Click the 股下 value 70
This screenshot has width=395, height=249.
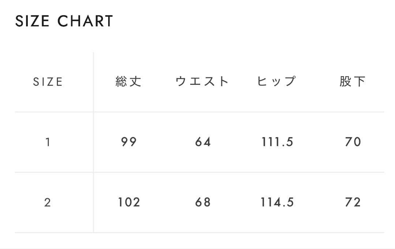click(353, 142)
